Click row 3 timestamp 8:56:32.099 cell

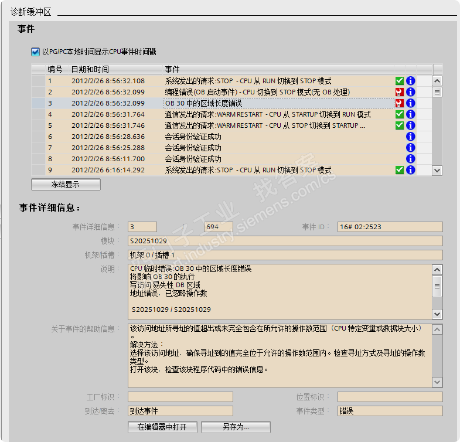click(x=115, y=103)
